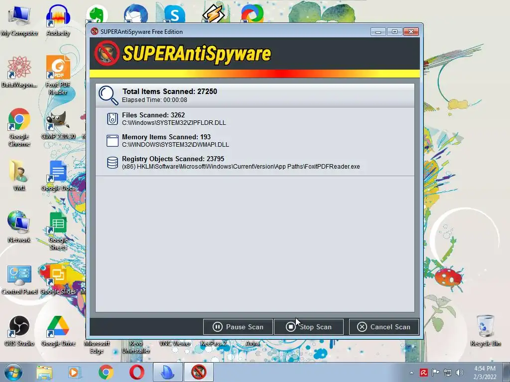Viewport: 510px width, 382px height.
Task: Click the volume speaker tray icon
Action: pos(460,373)
